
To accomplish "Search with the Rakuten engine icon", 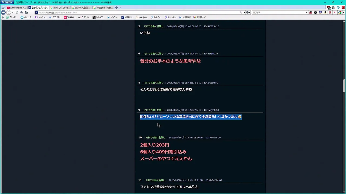I will [330, 12].
